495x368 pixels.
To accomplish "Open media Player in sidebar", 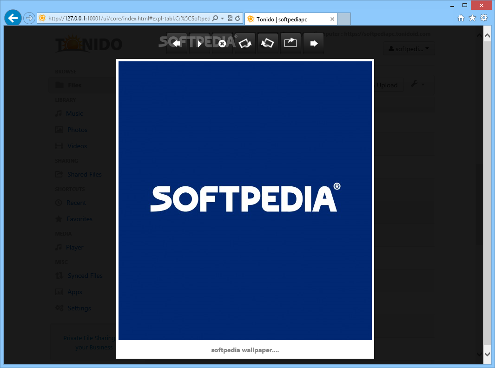I will (x=69, y=247).
